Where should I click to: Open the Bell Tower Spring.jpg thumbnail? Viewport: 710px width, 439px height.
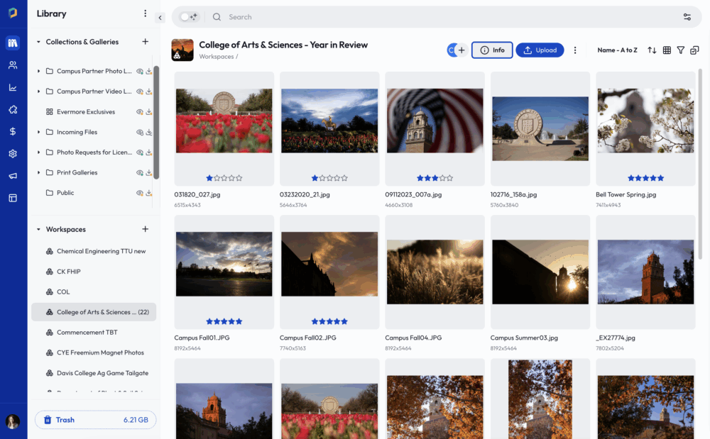pos(645,121)
